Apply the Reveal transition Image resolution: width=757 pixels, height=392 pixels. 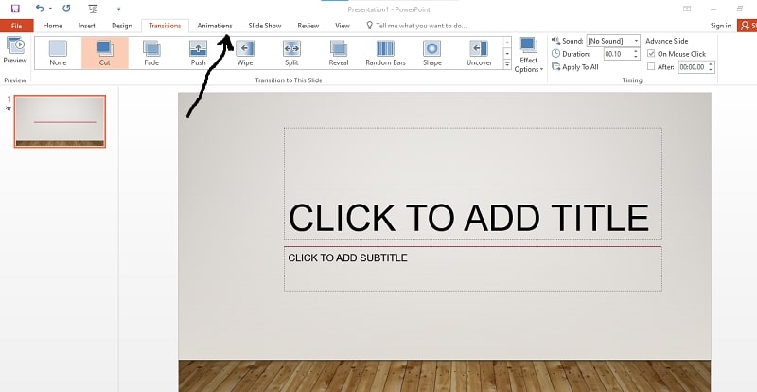(x=339, y=53)
